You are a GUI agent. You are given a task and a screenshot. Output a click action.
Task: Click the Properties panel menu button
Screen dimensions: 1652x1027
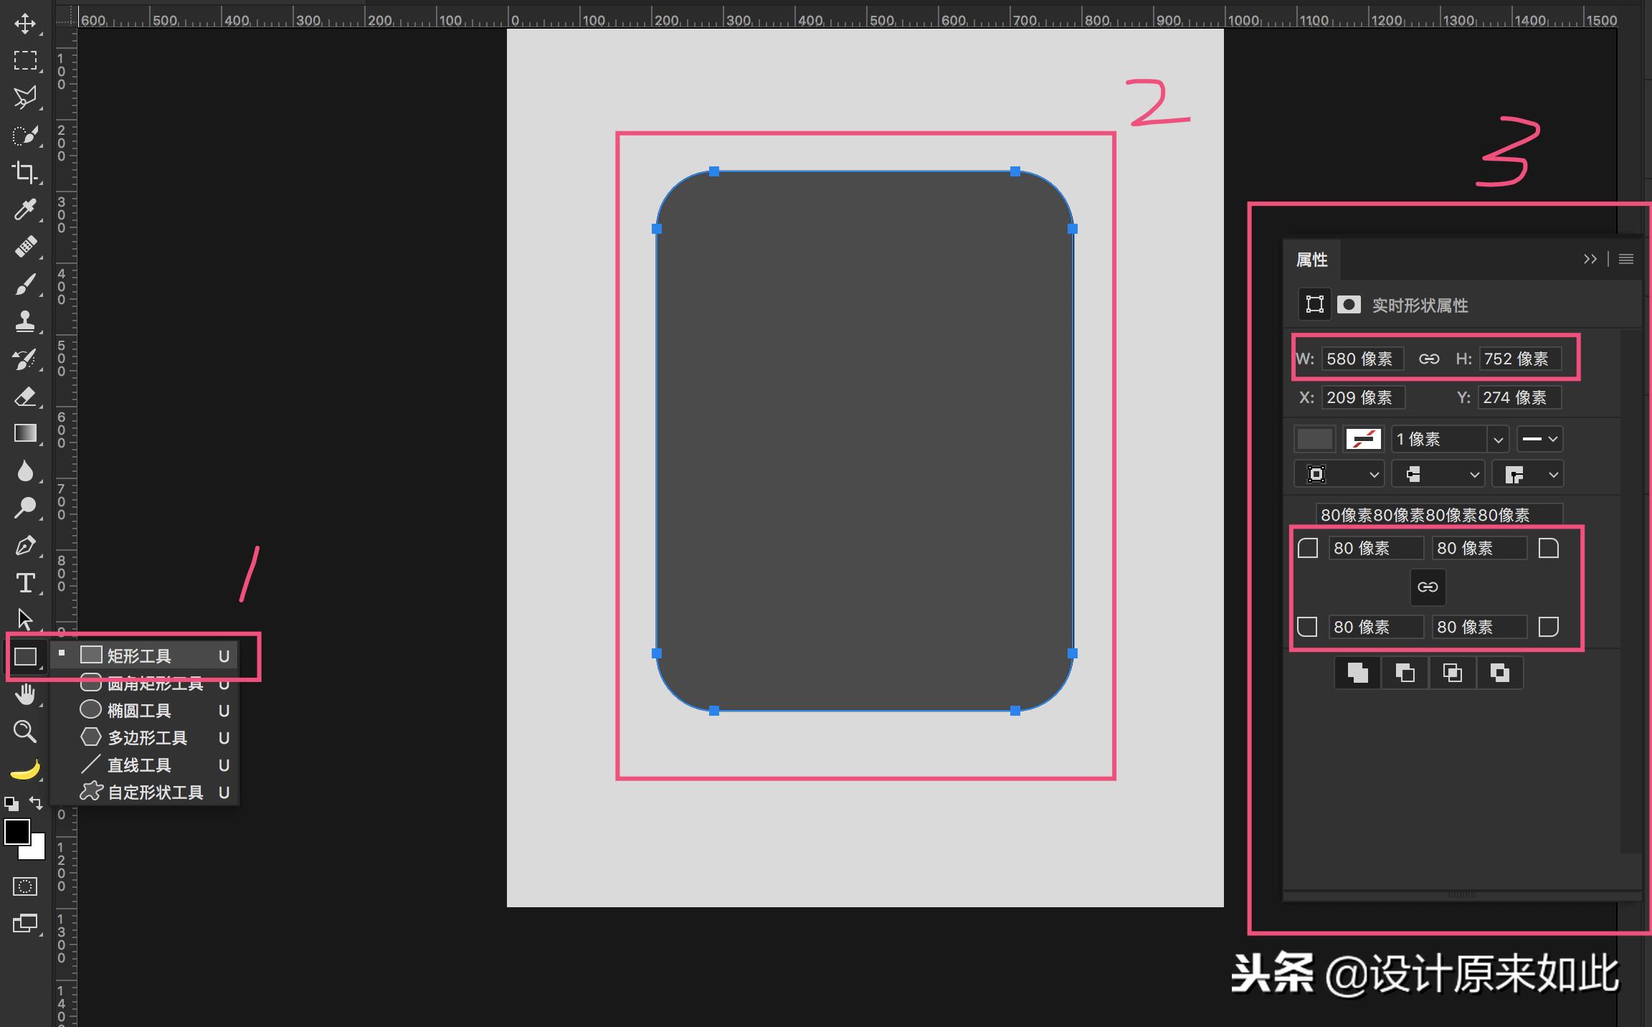pos(1626,259)
